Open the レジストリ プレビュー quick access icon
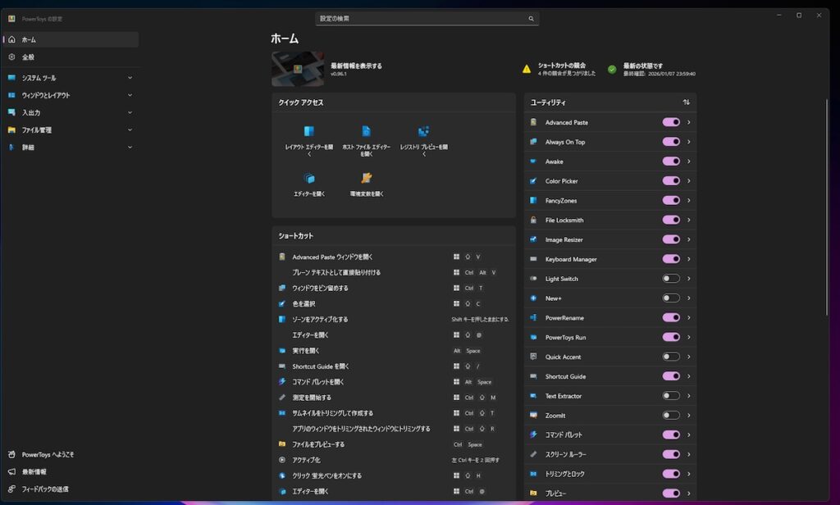The width and height of the screenshot is (840, 505). pyautogui.click(x=423, y=131)
